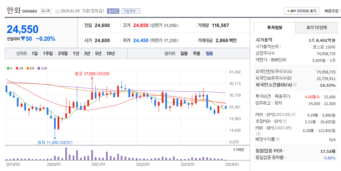Click the 동일업종 PER value 17.52배
341x171 pixels.
(328, 151)
